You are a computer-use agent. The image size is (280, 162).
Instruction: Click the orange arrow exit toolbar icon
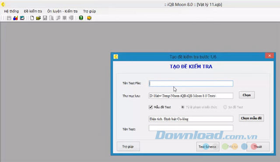click(89, 18)
